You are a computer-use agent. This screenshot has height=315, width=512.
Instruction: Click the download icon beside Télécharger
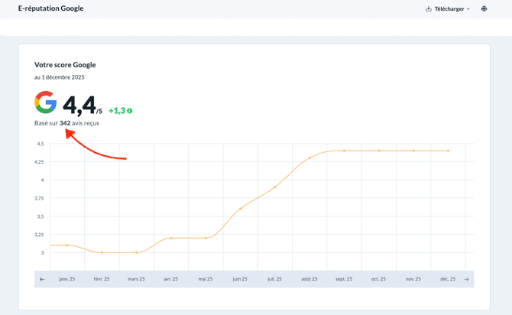click(x=429, y=8)
